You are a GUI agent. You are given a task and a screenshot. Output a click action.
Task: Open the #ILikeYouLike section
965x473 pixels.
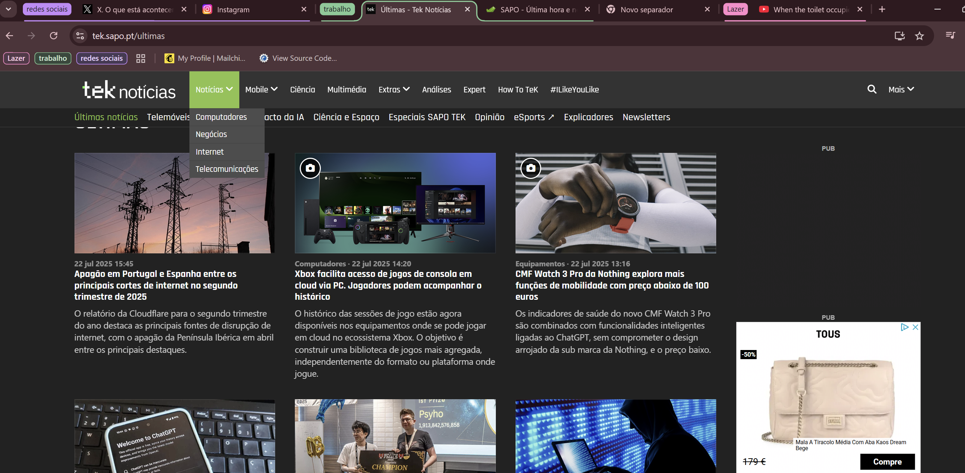[x=574, y=90]
